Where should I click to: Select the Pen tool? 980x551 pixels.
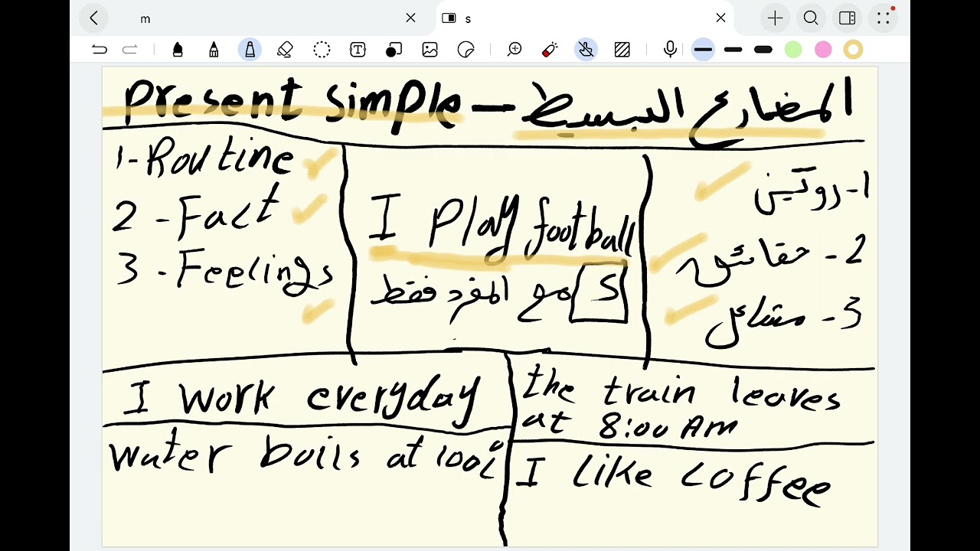pos(178,50)
